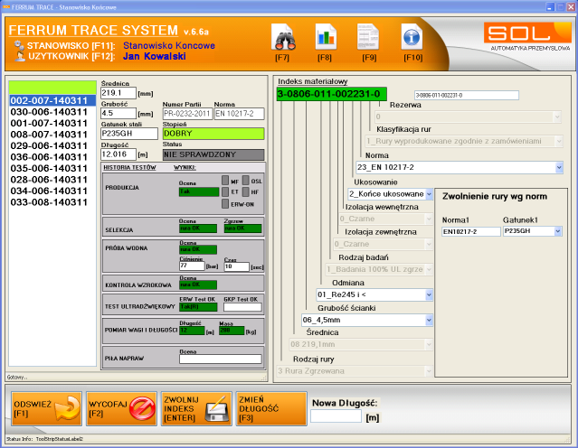Select list item 008-007-140311
The height and width of the screenshot is (448, 578).
[52, 135]
